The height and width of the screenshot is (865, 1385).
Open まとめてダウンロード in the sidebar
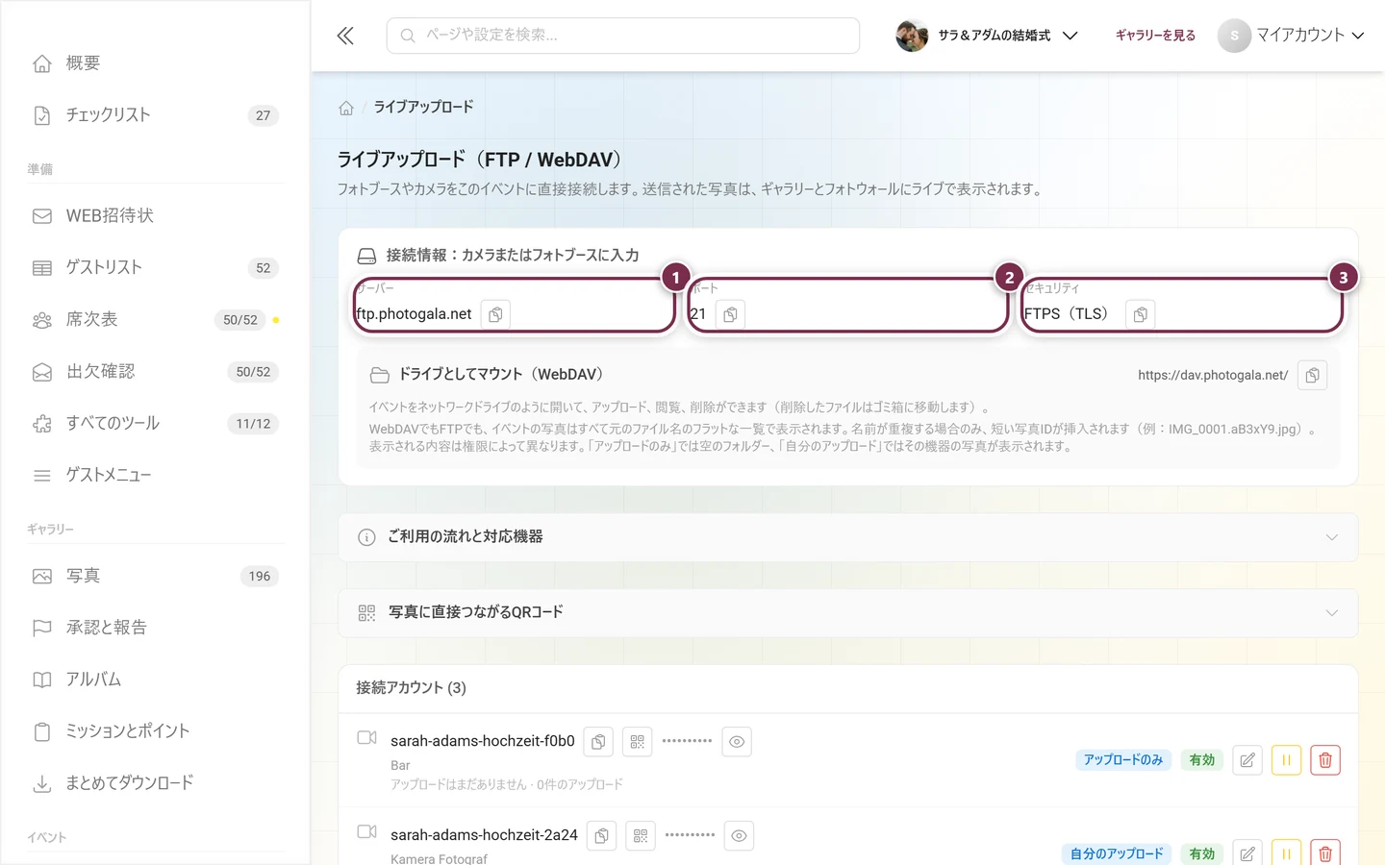(x=155, y=784)
